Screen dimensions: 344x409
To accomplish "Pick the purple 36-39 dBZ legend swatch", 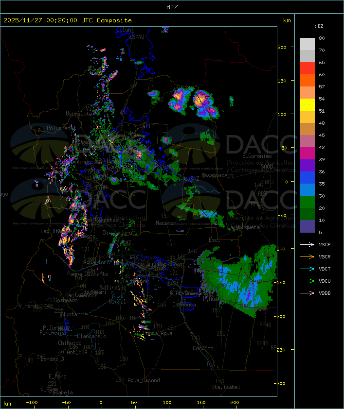I will (307, 166).
